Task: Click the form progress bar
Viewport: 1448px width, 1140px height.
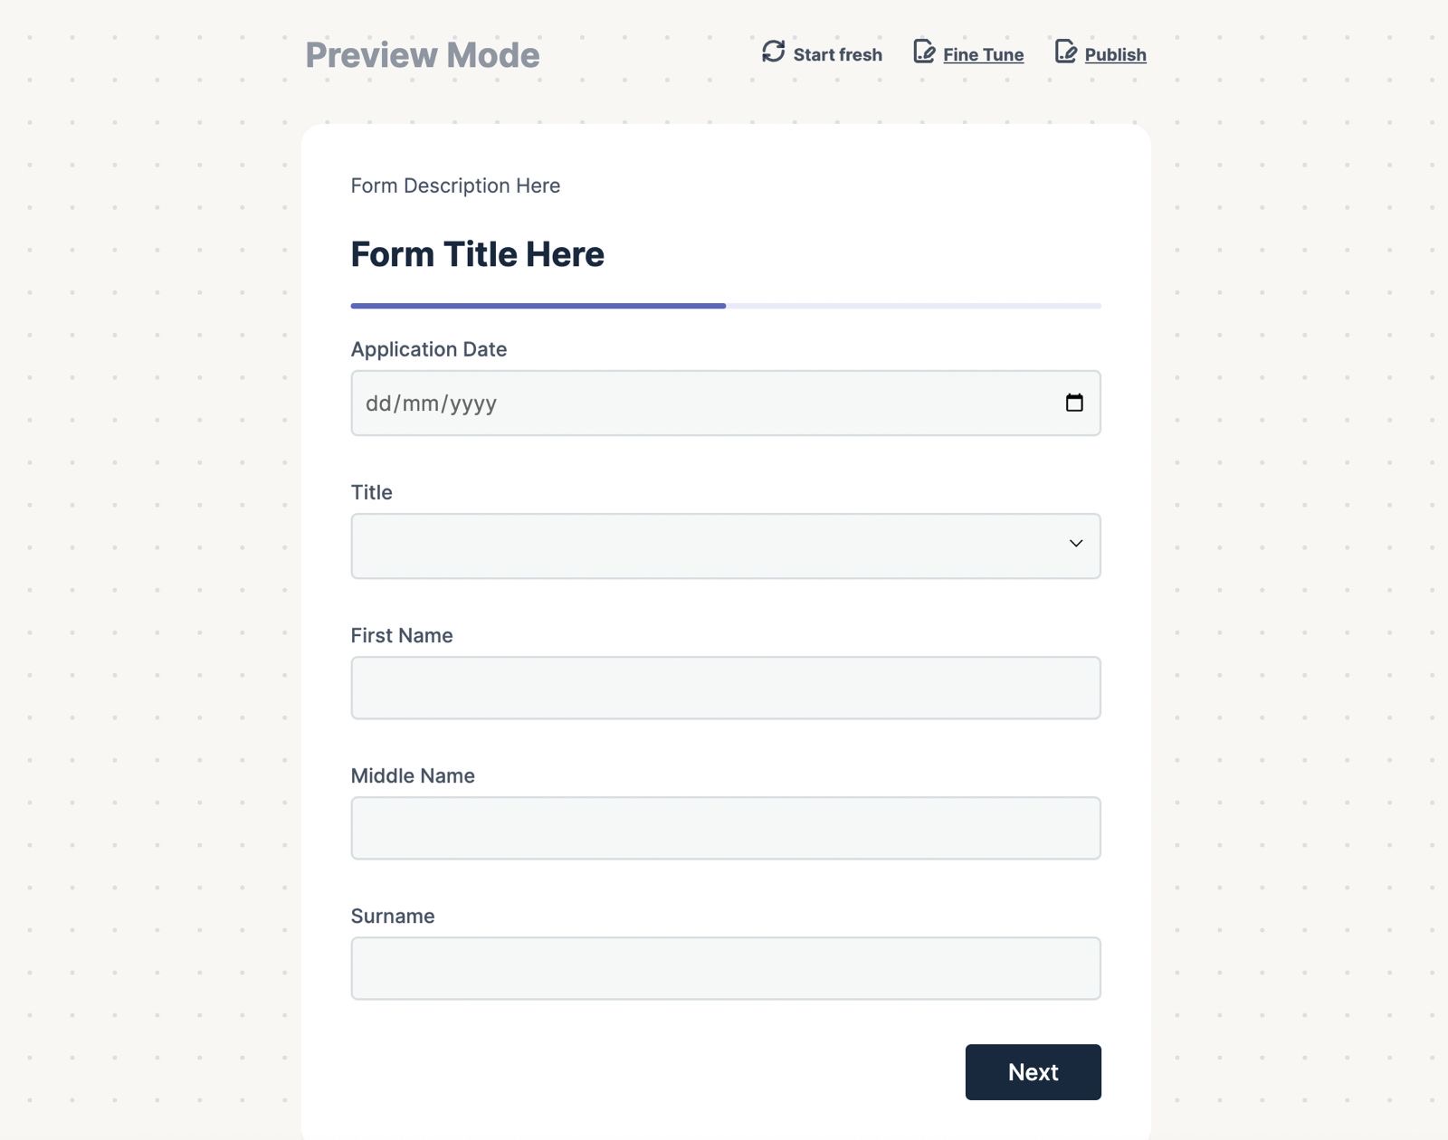Action: click(724, 305)
